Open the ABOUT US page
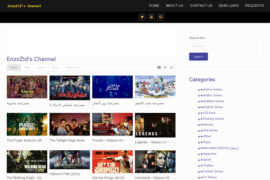 click(175, 5)
